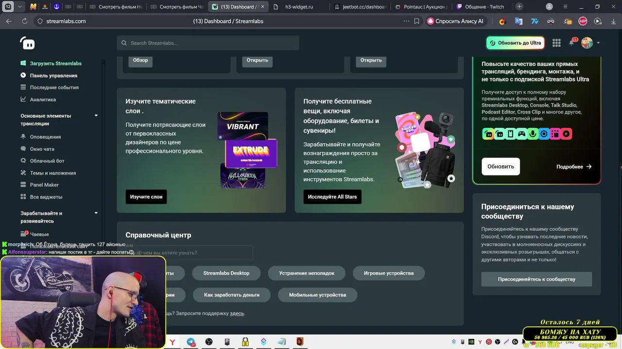Click the VIBRANT overlay thumbnail
The width and height of the screenshot is (622, 349).
(242, 126)
